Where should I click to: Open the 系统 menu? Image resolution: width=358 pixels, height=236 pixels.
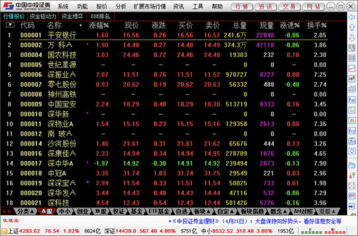point(63,6)
